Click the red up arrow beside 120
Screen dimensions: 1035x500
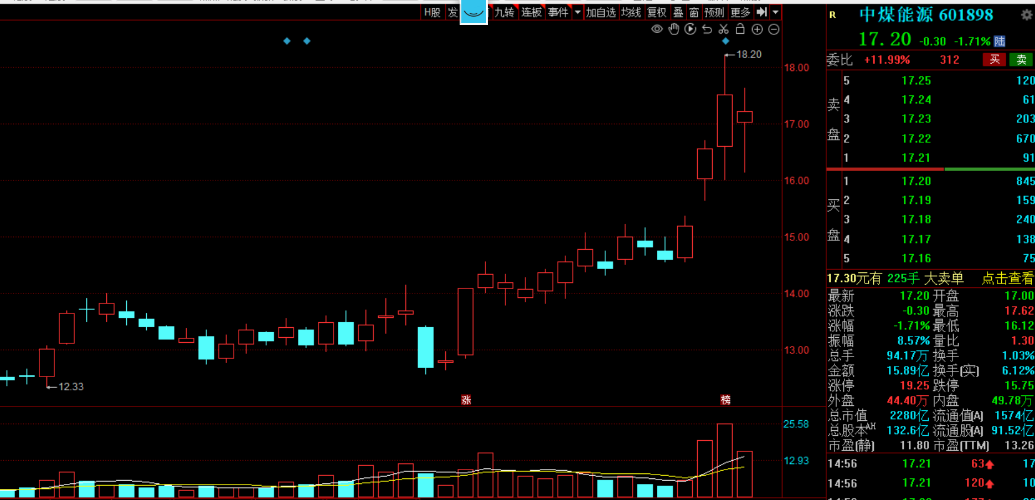[990, 483]
